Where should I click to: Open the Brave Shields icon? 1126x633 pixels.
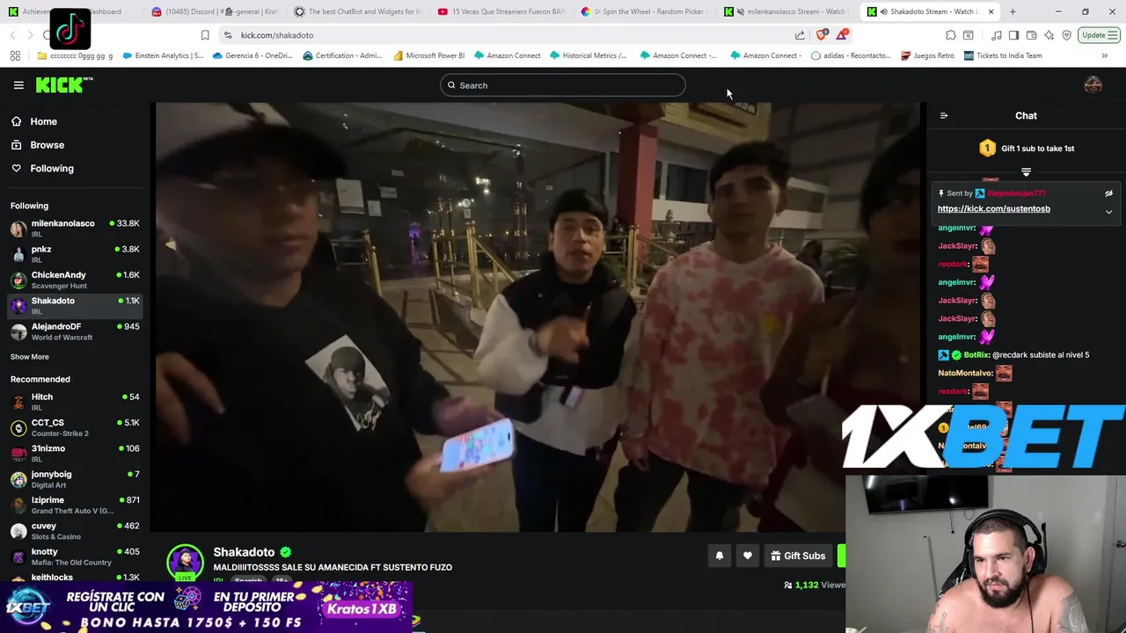point(822,35)
